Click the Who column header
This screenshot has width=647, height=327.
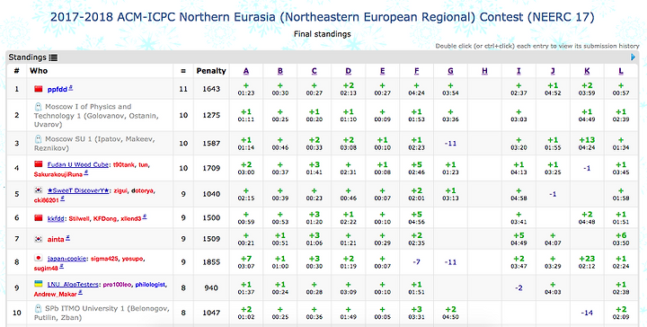(39, 71)
